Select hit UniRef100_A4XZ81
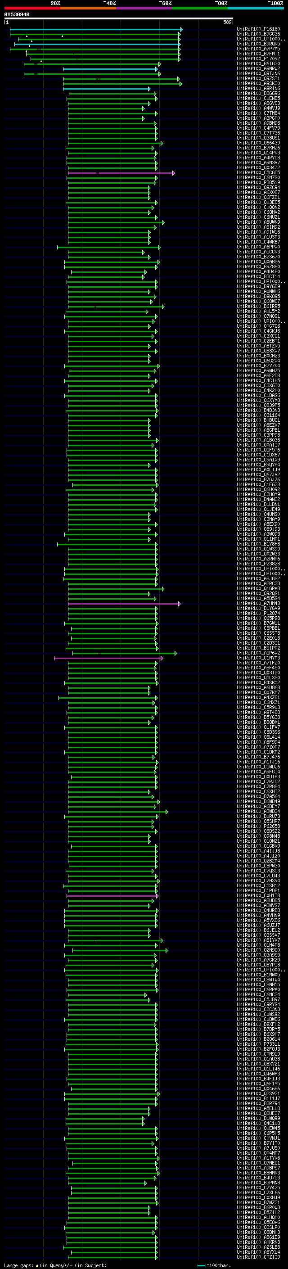 pos(258,698)
